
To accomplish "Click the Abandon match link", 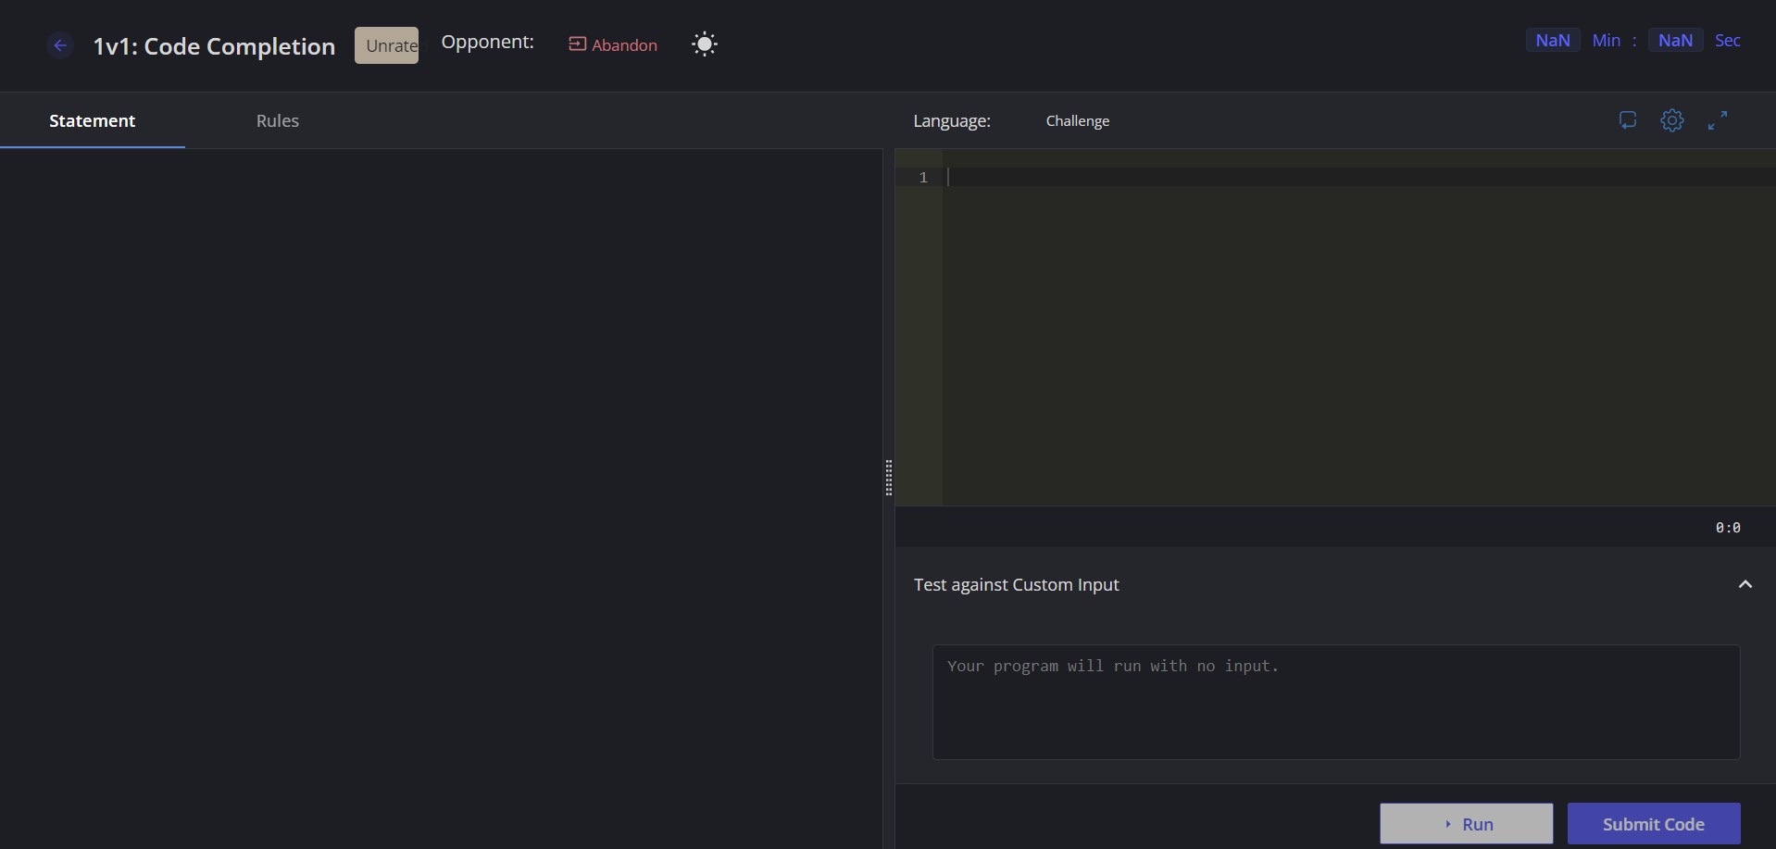I will pos(613,44).
